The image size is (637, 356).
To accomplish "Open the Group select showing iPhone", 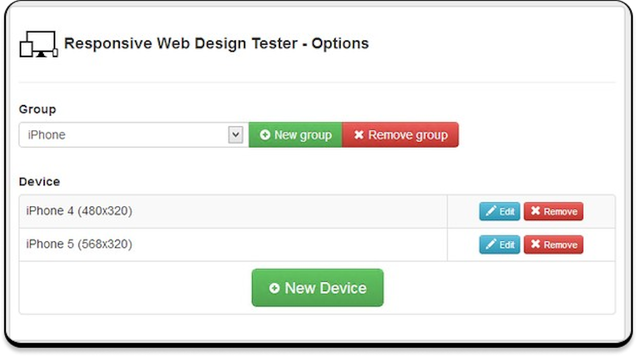I will point(124,135).
